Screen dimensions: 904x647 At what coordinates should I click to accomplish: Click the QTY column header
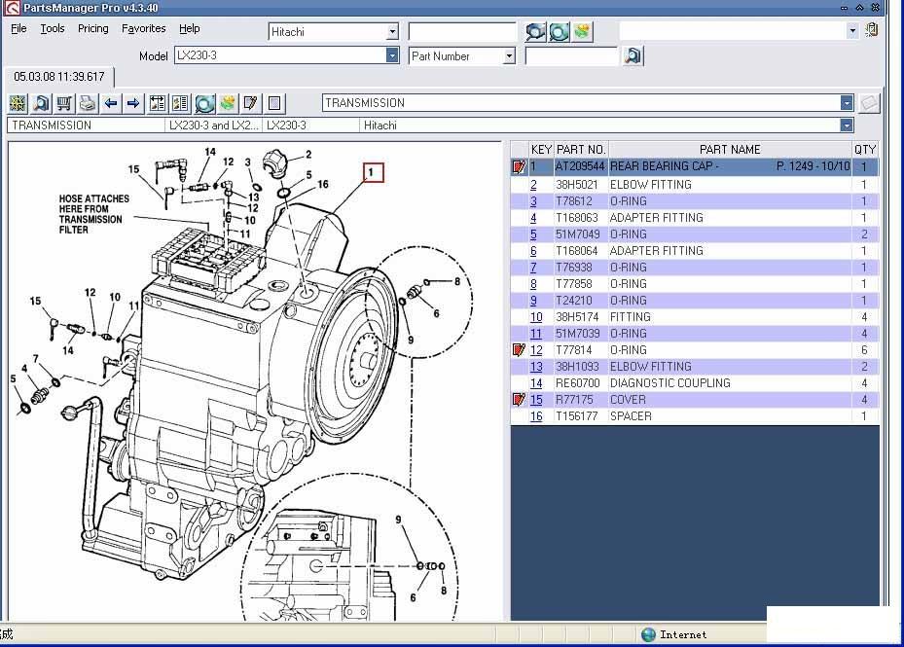click(x=865, y=150)
